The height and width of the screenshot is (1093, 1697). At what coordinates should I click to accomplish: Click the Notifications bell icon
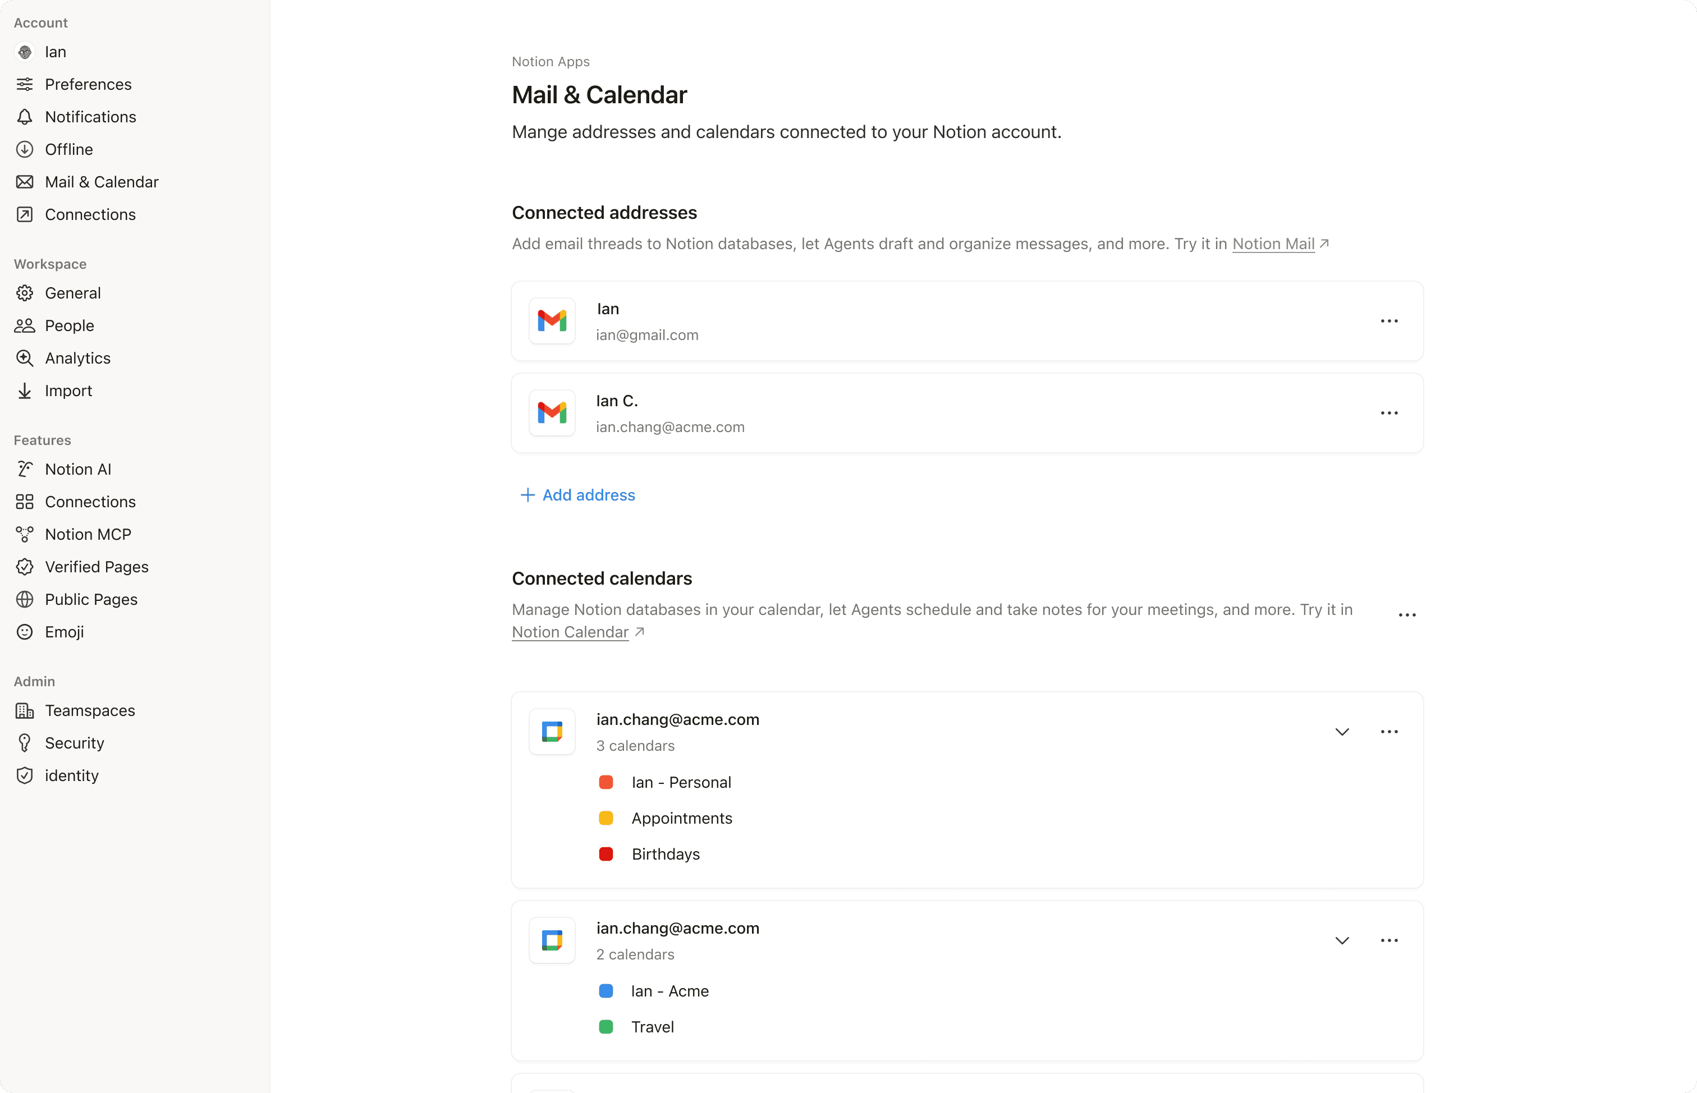[25, 117]
